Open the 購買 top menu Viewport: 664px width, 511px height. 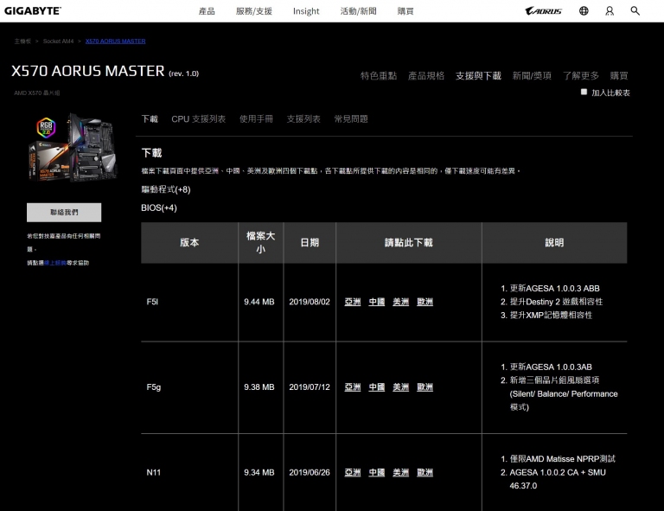(405, 11)
